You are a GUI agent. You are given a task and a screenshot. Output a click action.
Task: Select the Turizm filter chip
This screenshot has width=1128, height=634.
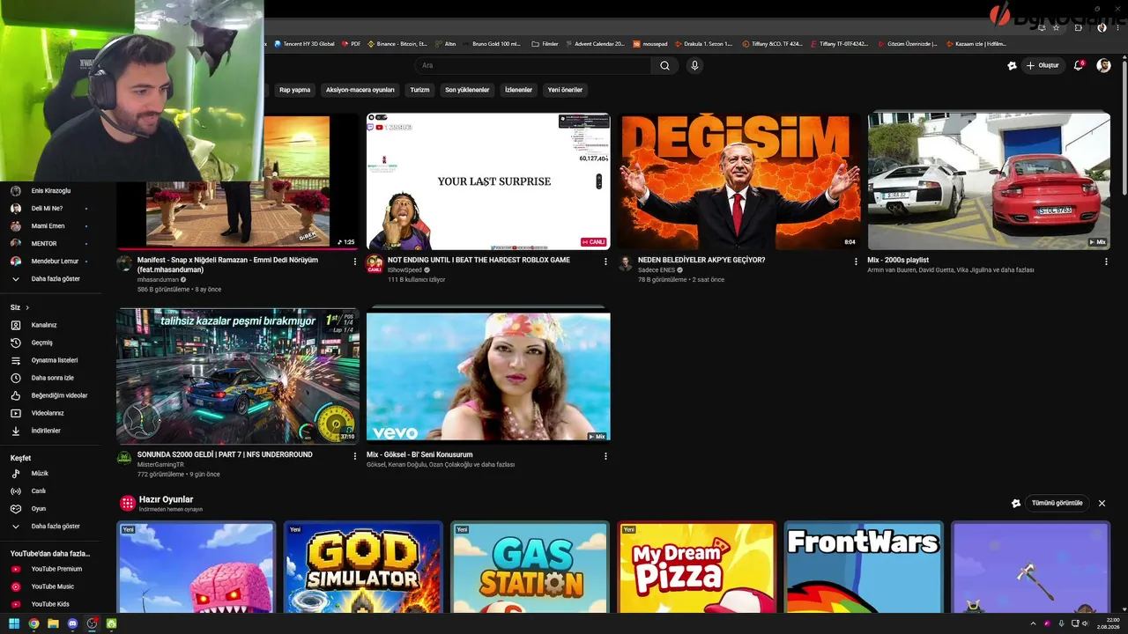click(x=419, y=90)
